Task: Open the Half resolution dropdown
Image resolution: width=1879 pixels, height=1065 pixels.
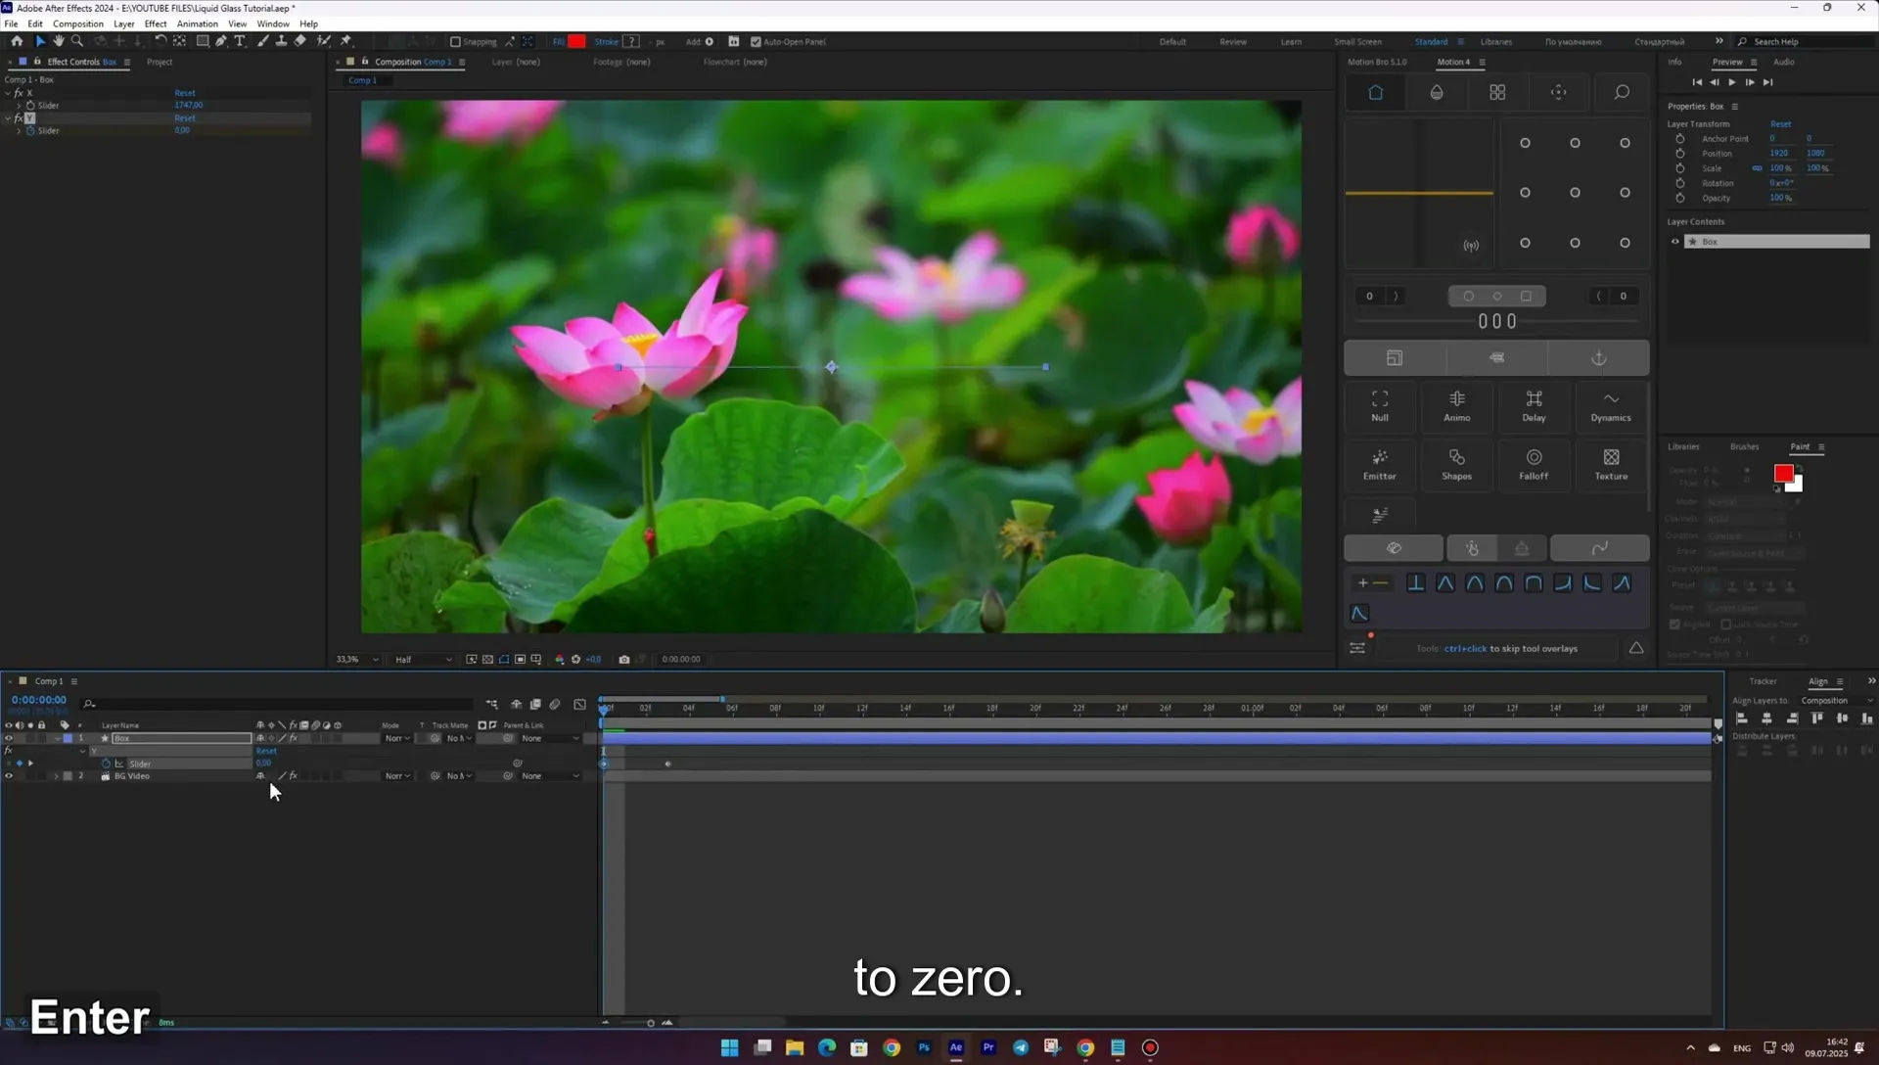Action: point(424,660)
